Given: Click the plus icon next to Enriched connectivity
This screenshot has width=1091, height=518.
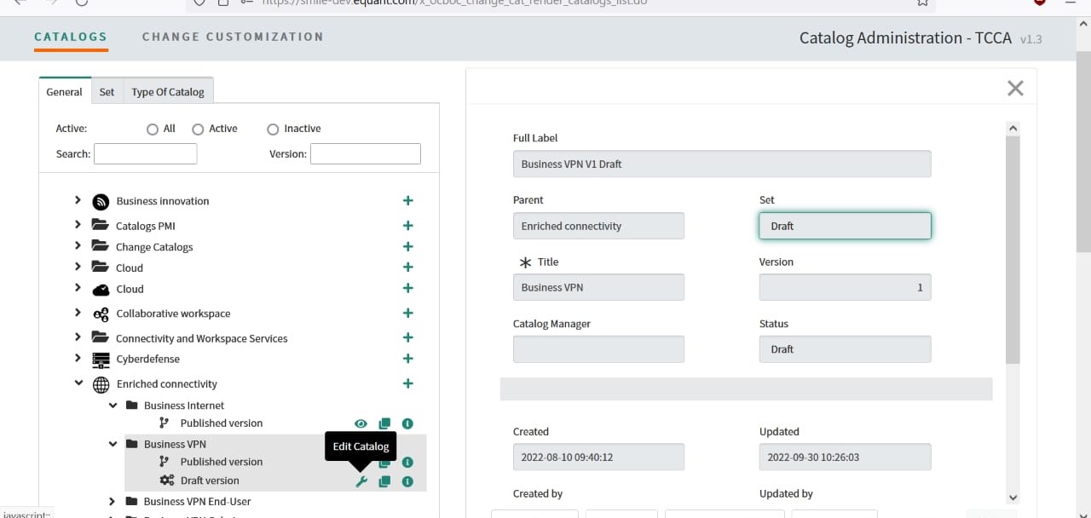Looking at the screenshot, I should point(407,384).
